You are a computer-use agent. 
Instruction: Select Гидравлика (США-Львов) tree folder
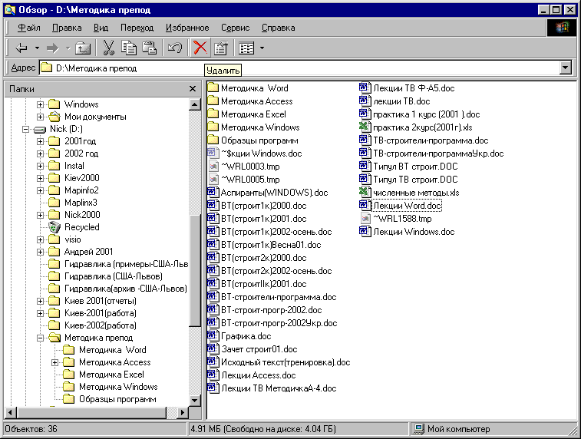pos(114,276)
